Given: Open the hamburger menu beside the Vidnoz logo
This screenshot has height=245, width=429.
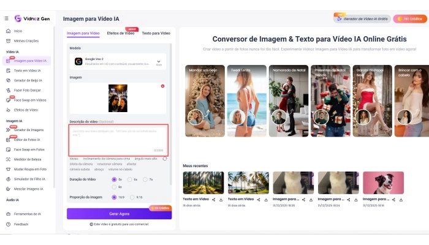Looking at the screenshot, I should point(7,18).
